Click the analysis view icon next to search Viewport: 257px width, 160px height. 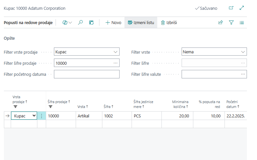[91, 22]
